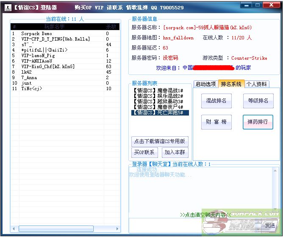Image resolution: width=283 pixels, height=237 pixels.
Task: Switch to the 启动选项 tab
Action: [x=206, y=84]
